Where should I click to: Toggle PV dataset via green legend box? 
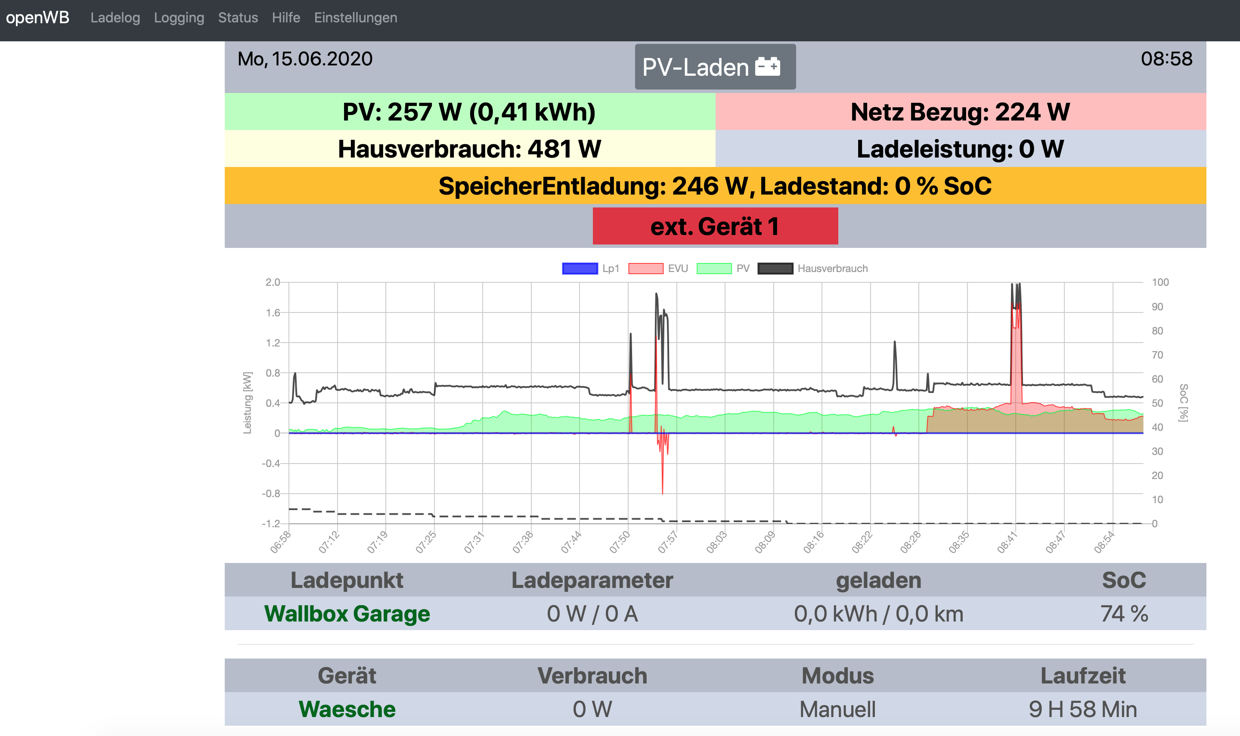[x=714, y=268]
